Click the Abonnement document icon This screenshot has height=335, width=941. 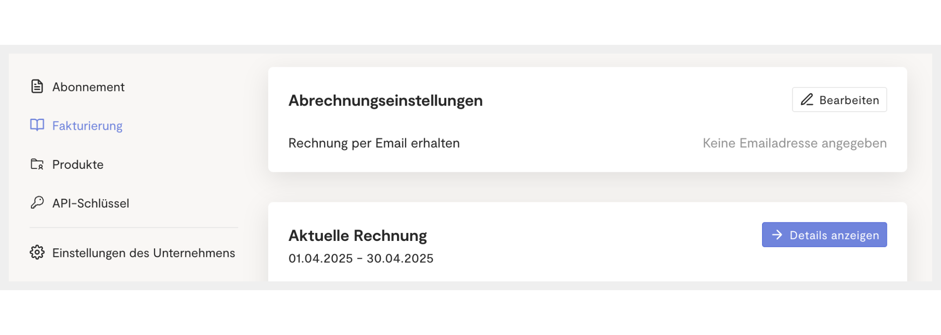click(37, 87)
